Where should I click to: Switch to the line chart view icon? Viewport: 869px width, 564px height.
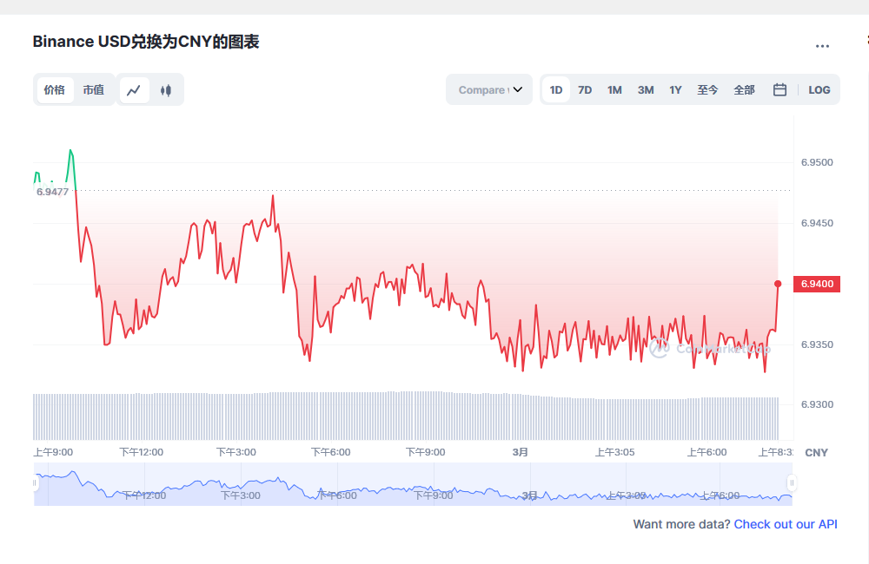pos(134,89)
